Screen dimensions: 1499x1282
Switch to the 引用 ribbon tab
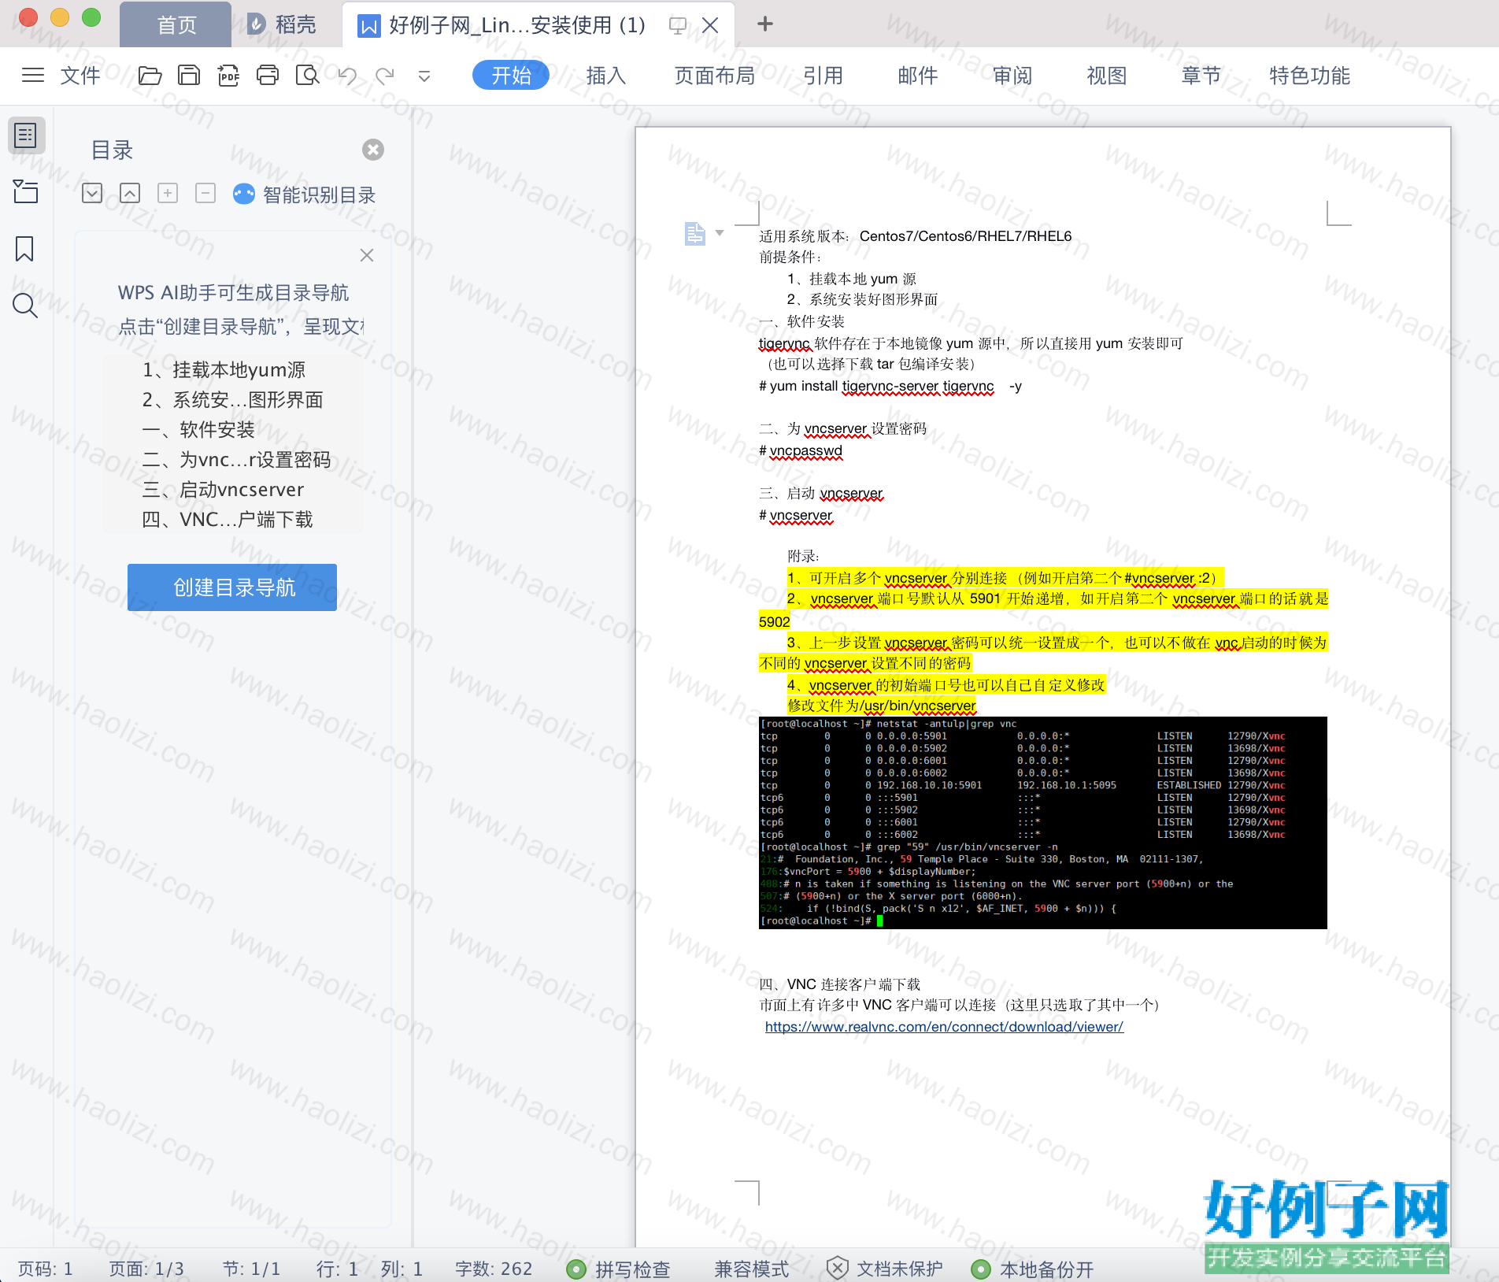(x=823, y=76)
